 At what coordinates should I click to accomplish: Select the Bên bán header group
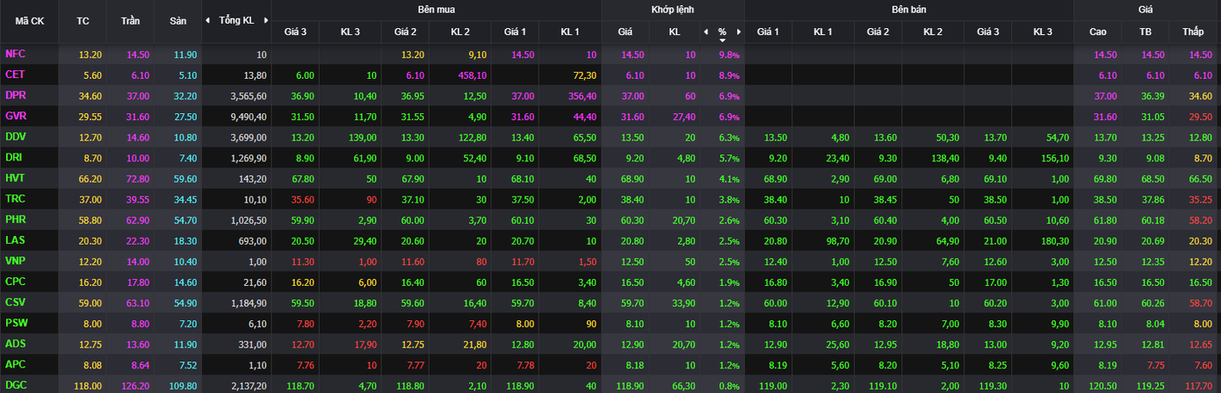[x=908, y=9]
